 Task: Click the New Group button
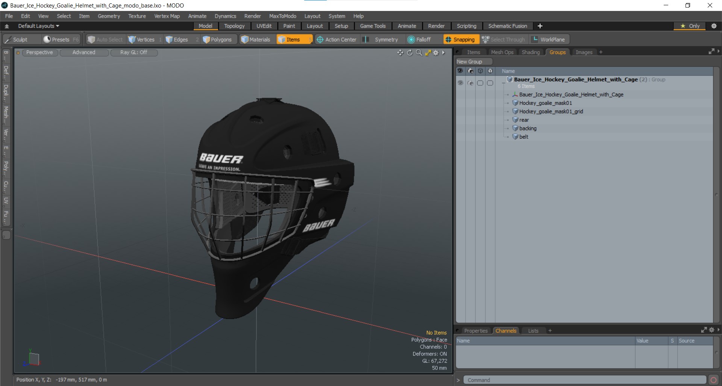click(x=473, y=62)
